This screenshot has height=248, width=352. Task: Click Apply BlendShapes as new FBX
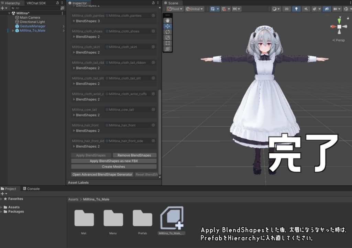(114, 161)
